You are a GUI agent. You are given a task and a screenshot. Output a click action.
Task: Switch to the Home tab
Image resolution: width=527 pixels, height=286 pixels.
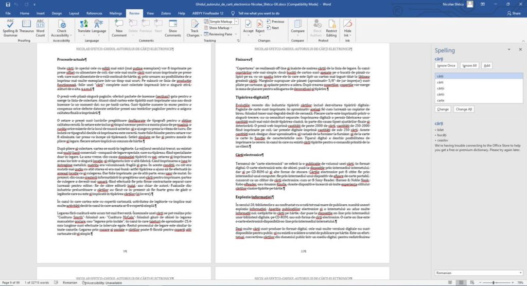25,13
